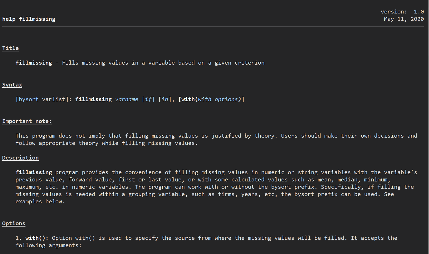Click bold fillmissing command in Syntax line
429x254 pixels.
click(94, 99)
